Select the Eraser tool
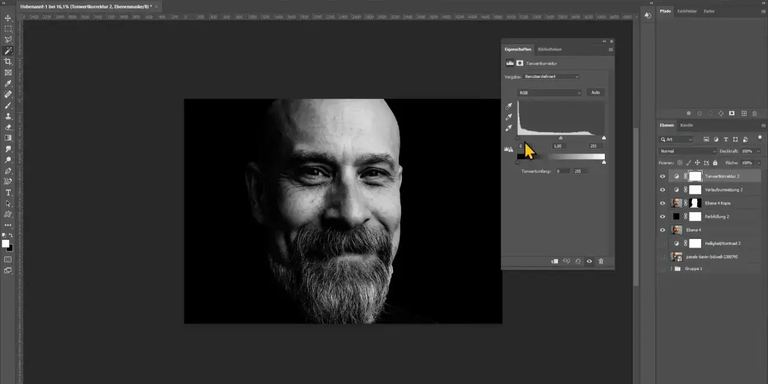Viewport: 768px width, 384px height. pyautogui.click(x=8, y=127)
